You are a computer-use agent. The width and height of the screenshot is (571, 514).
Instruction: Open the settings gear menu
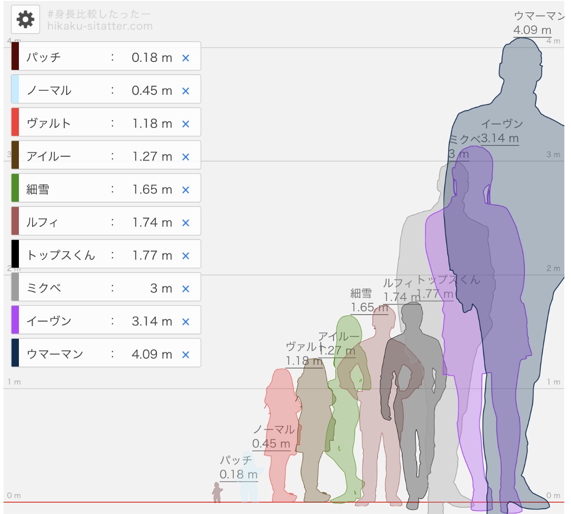coord(25,19)
